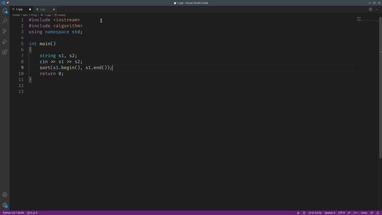Open errors and warnings count in status bar
382x215 pixels.
[x=32, y=213]
